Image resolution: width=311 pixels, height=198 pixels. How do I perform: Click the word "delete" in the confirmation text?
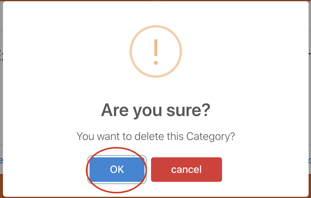[x=148, y=136]
